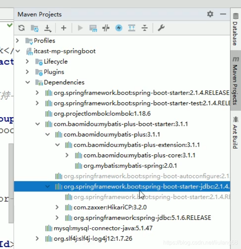Expand com.zaxxer:HikariCP:3.2.0 node
Screen dimensions: 241x249
click(x=57, y=207)
